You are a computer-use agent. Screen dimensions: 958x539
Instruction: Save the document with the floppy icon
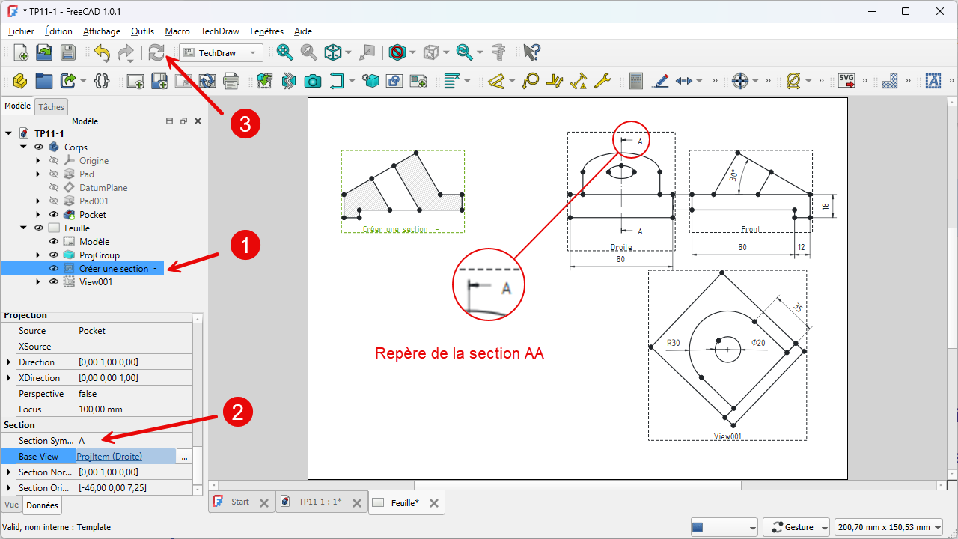[67, 52]
